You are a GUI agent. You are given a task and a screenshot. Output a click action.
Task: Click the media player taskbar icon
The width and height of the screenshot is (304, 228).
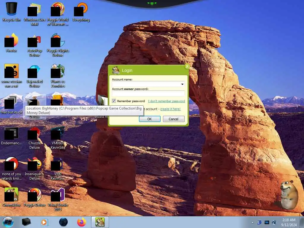click(x=45, y=222)
